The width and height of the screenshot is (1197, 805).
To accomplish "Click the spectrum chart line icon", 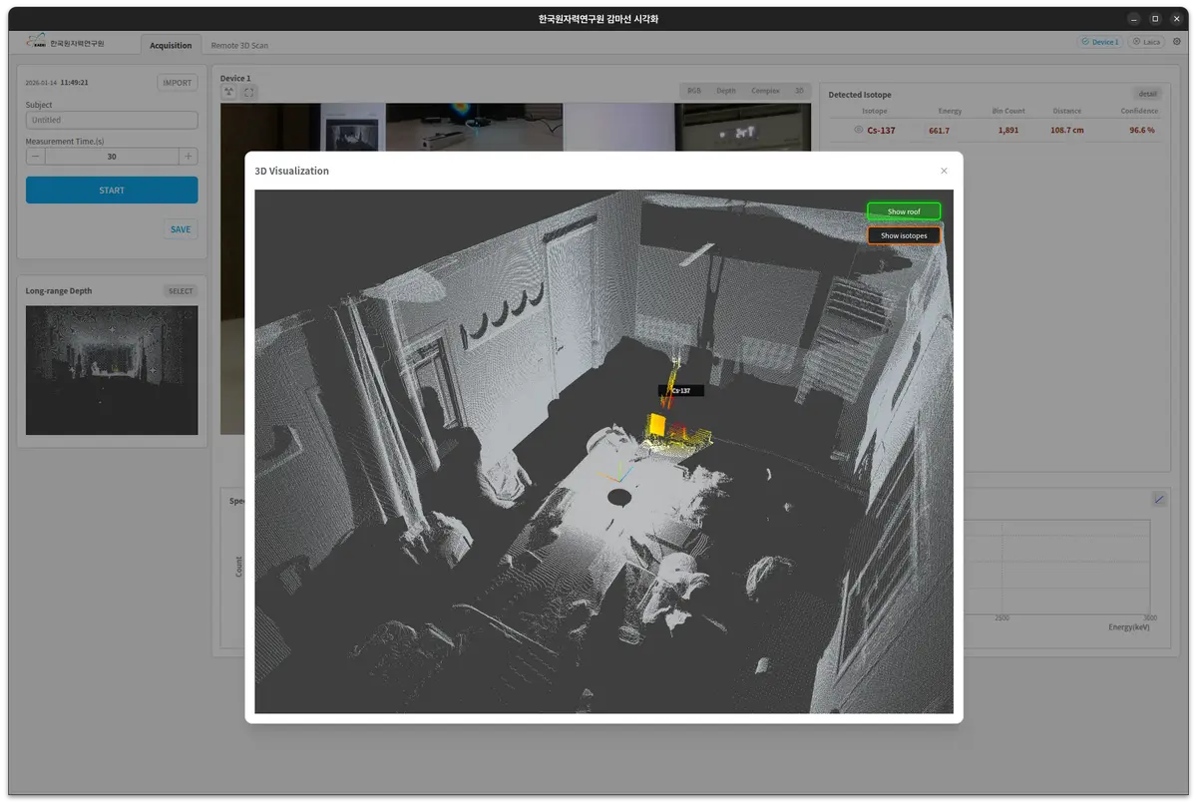I will click(x=1159, y=499).
